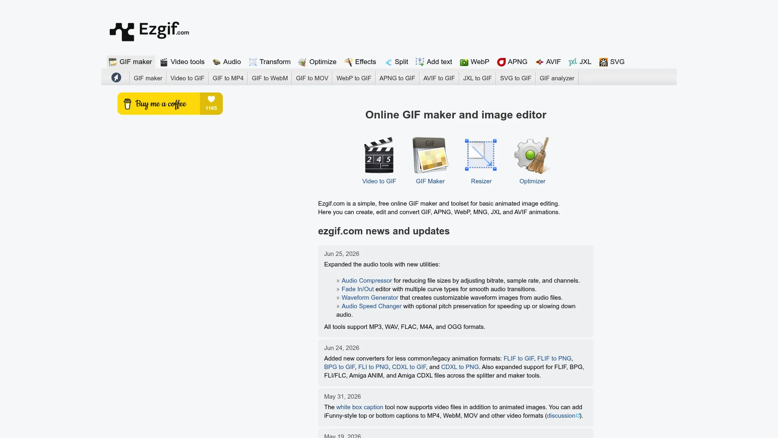Click the Buy me a coffee button
Screen dimensions: 778x438
170,103
